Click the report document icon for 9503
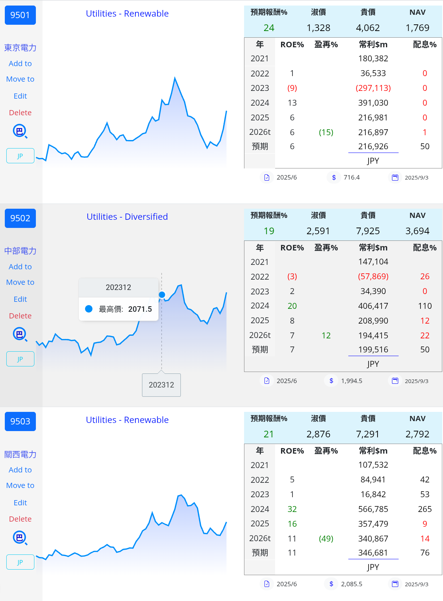 [x=267, y=584]
